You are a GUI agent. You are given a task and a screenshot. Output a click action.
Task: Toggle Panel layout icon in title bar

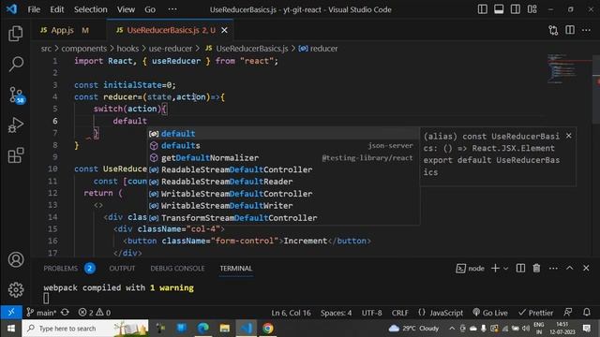(x=499, y=9)
